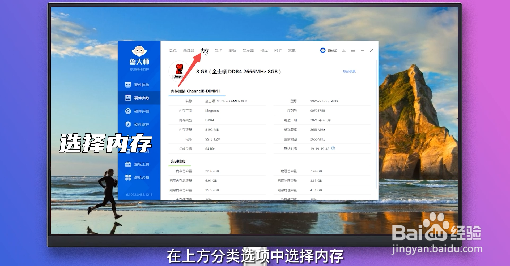Click the remaining physical value 4.31 GB
510x266 pixels.
316,190
